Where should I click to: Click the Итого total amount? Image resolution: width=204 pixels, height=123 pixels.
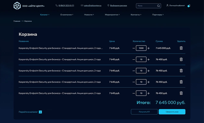(x=170, y=103)
